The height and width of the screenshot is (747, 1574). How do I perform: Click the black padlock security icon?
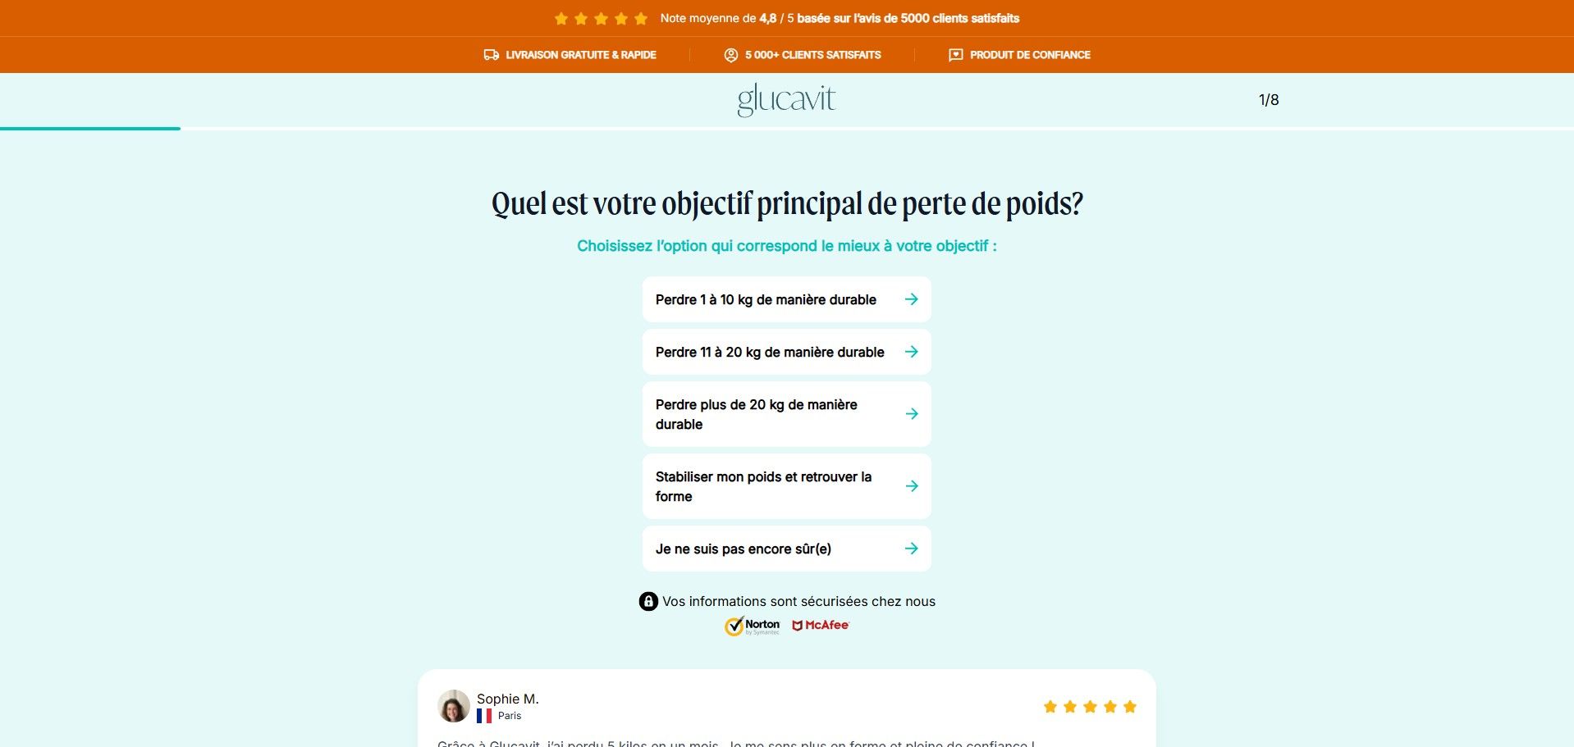click(x=648, y=602)
